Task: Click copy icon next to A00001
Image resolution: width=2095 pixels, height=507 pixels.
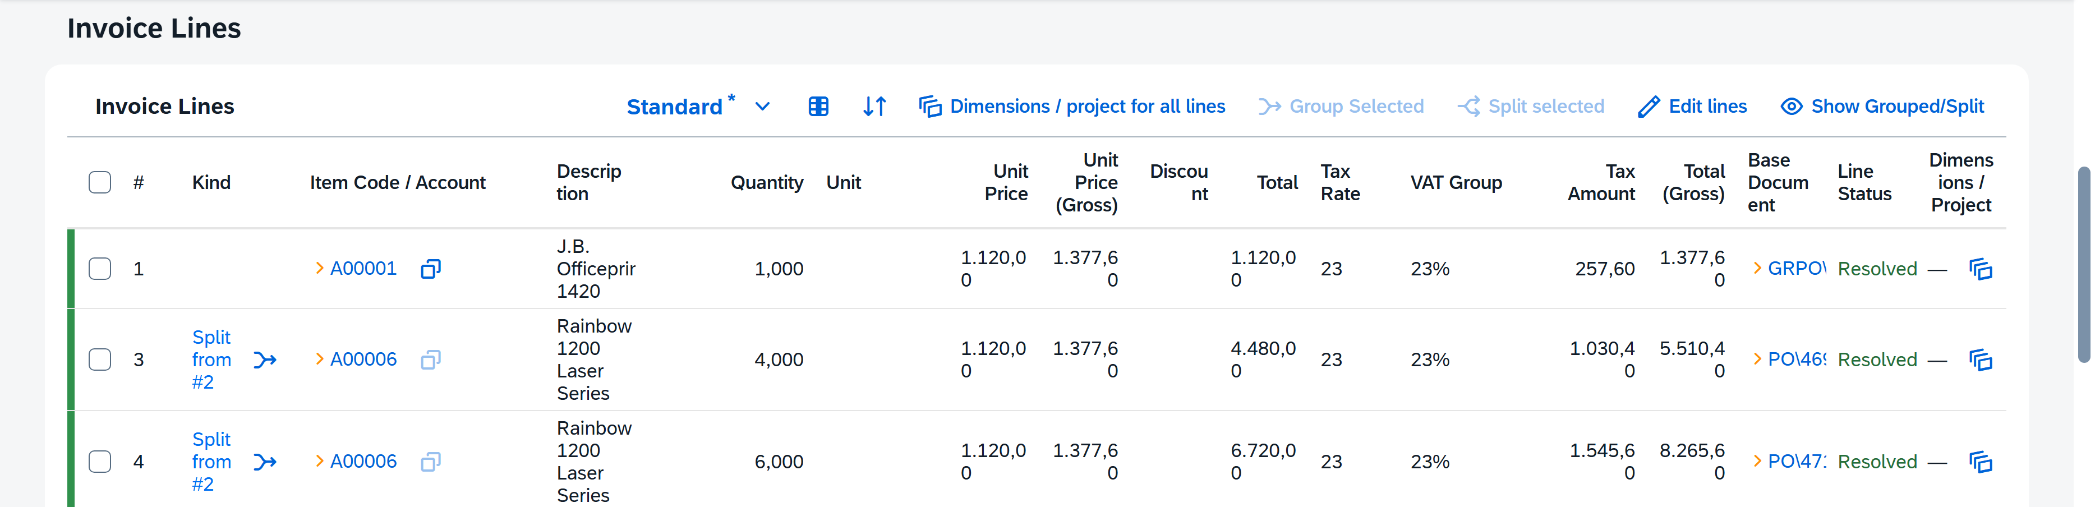Action: pyautogui.click(x=431, y=269)
